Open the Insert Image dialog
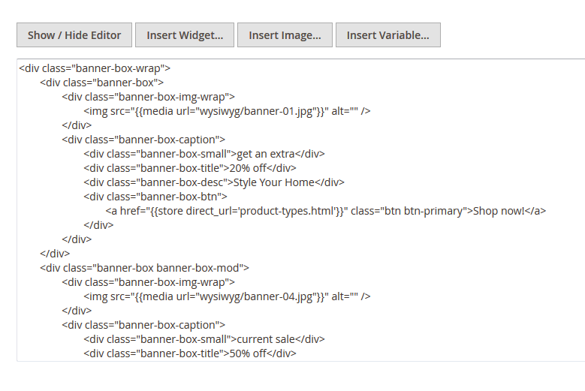Image resolution: width=585 pixels, height=391 pixels. coord(285,35)
